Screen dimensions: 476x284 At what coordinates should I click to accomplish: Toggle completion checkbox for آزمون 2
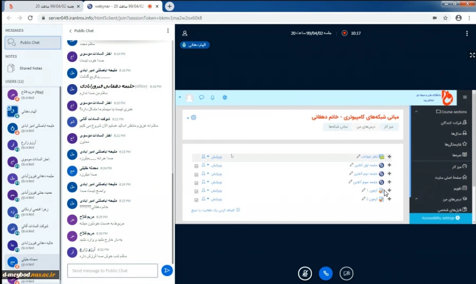(196, 200)
